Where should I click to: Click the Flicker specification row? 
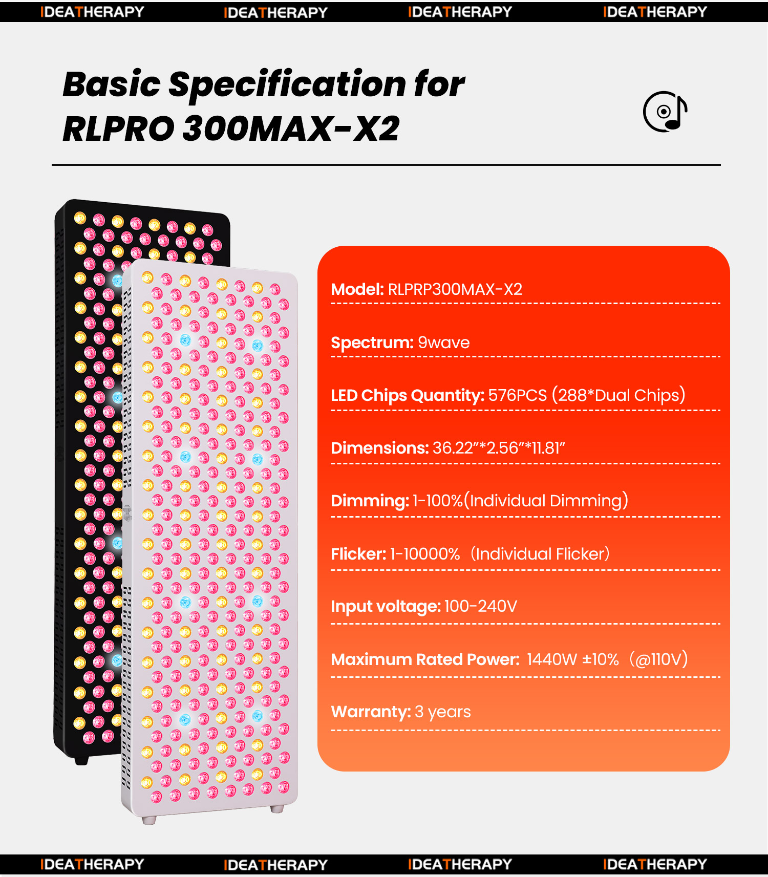(470, 554)
